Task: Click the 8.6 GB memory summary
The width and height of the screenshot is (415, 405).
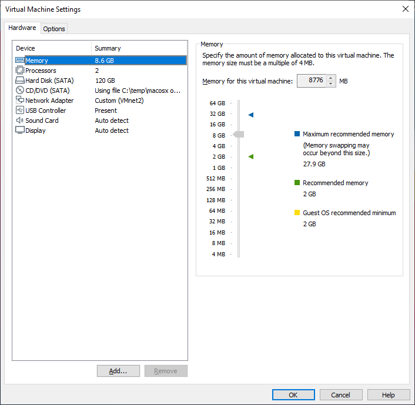Action: click(x=104, y=61)
